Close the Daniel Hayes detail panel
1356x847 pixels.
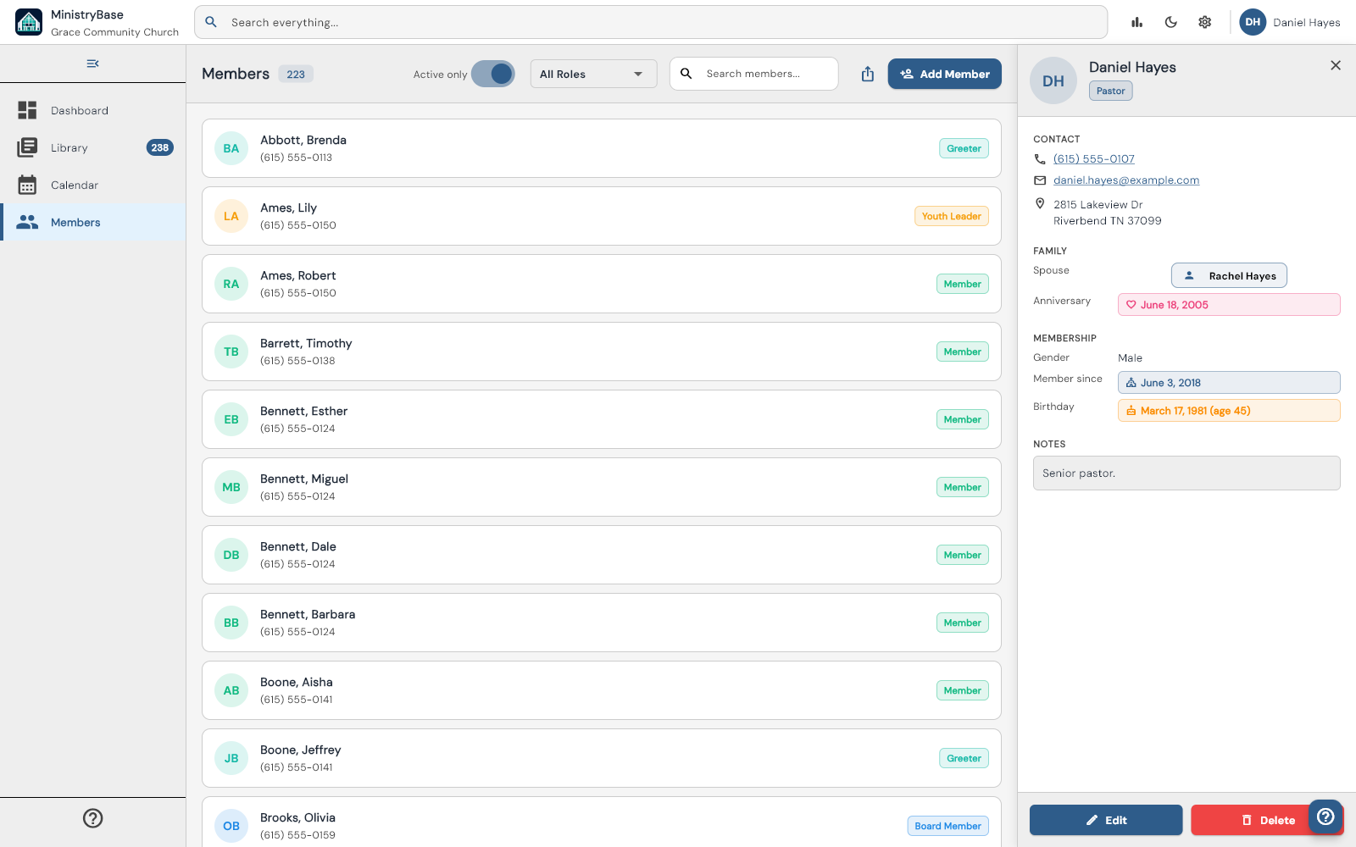(1336, 65)
